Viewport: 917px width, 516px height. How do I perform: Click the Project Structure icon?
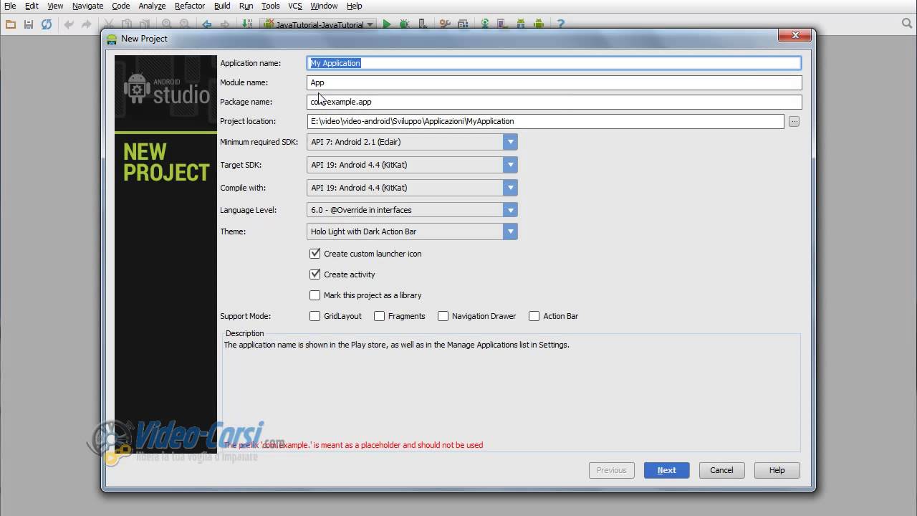463,24
